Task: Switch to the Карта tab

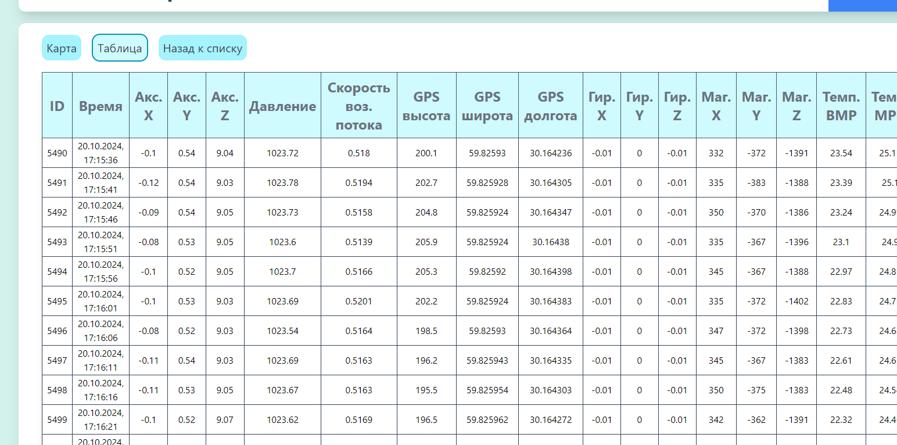Action: pyautogui.click(x=62, y=48)
